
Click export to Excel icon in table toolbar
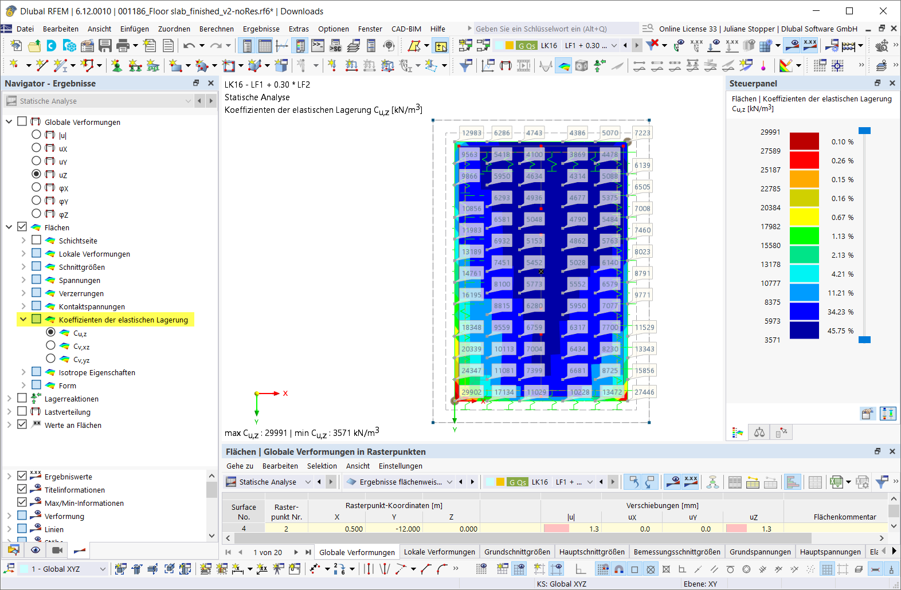836,482
